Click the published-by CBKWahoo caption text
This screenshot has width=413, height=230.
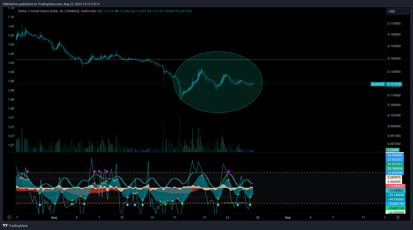coord(51,4)
